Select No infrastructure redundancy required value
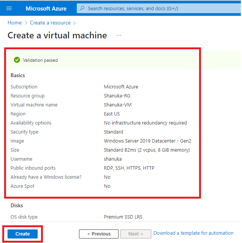The image size is (242, 243). click(x=145, y=123)
